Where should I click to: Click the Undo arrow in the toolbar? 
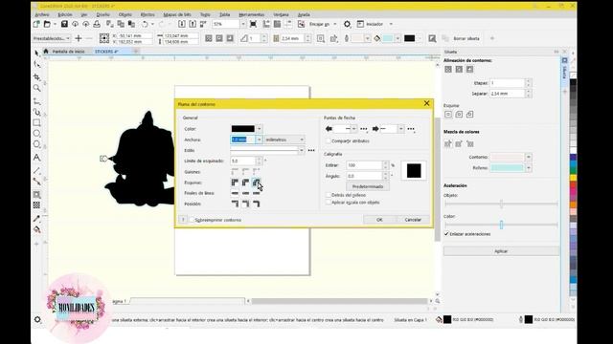pos(145,24)
